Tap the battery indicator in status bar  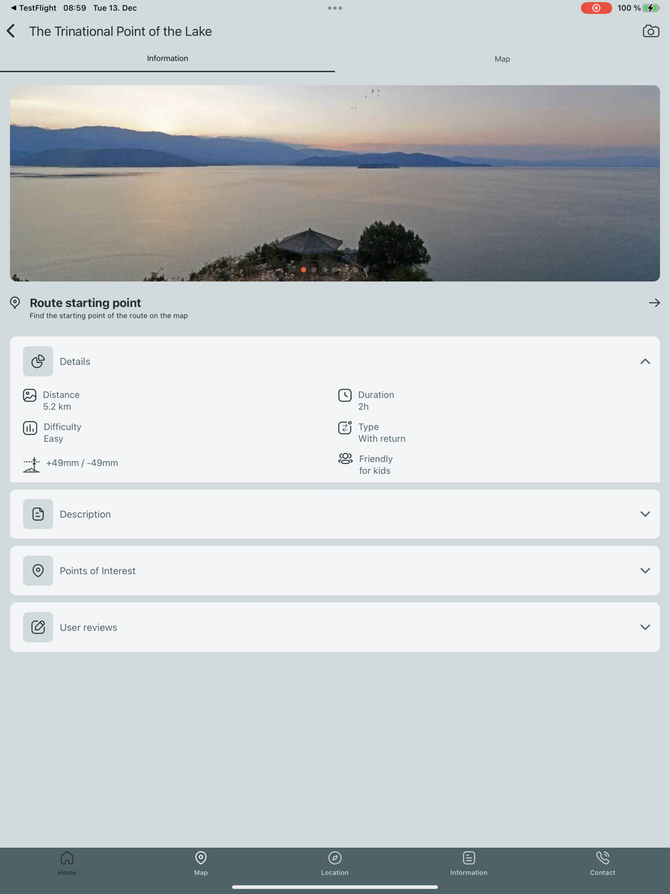pyautogui.click(x=651, y=8)
